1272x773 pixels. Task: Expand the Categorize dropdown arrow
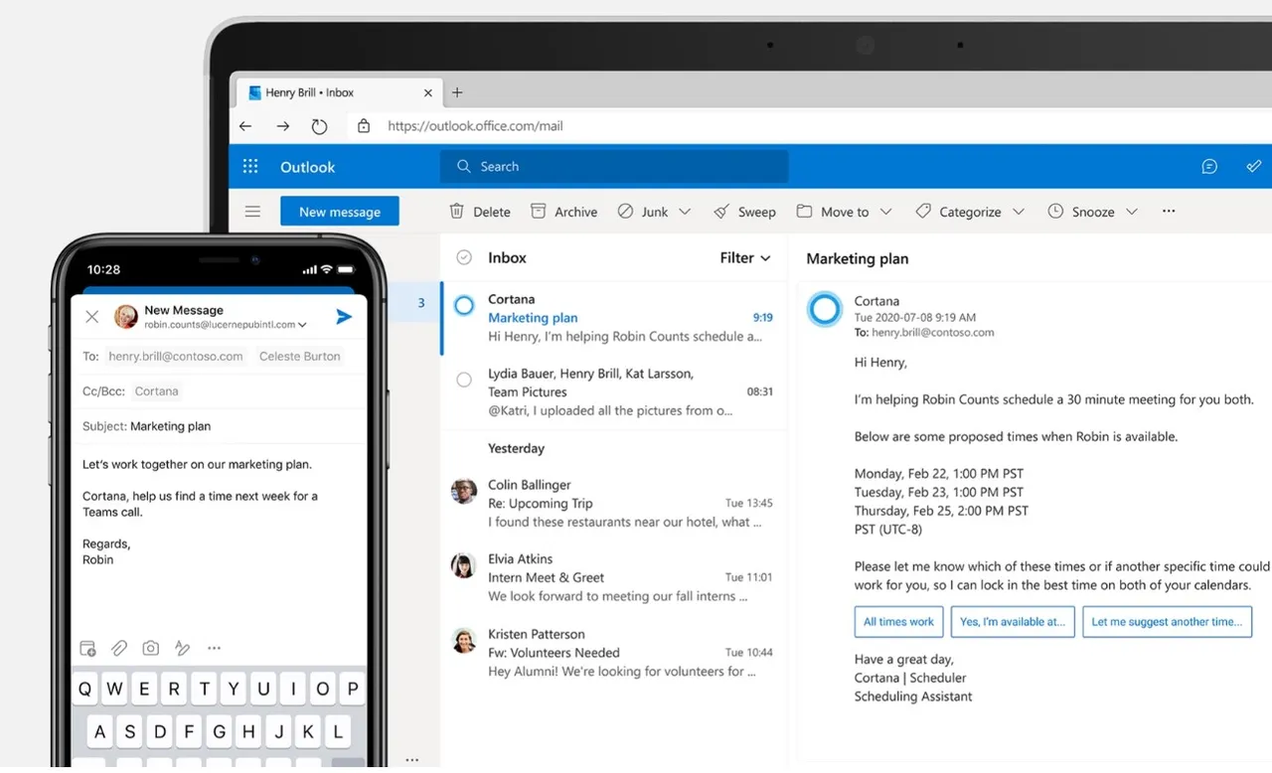[x=1019, y=212]
